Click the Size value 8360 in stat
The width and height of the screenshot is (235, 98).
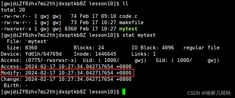point(31,48)
